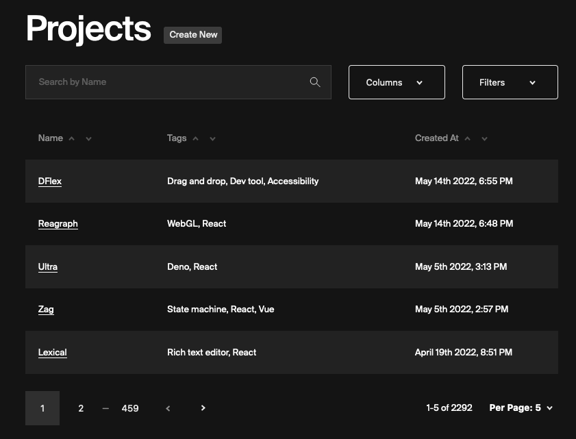Go to next page arrow
Viewport: 576px width, 439px height.
(x=203, y=408)
